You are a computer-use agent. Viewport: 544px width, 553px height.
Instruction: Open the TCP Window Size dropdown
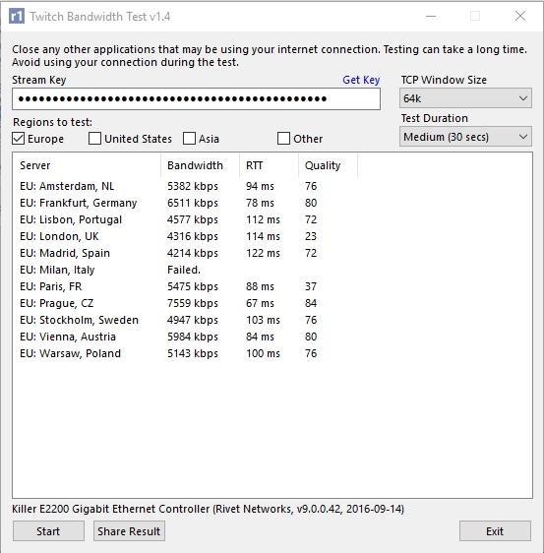465,98
